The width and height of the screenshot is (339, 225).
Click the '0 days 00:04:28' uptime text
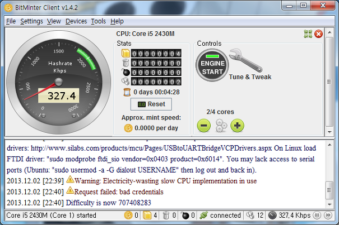pyautogui.click(x=156, y=92)
